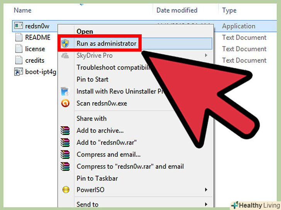Open the Send to menu entry
The height and width of the screenshot is (210, 281).
[x=88, y=204]
